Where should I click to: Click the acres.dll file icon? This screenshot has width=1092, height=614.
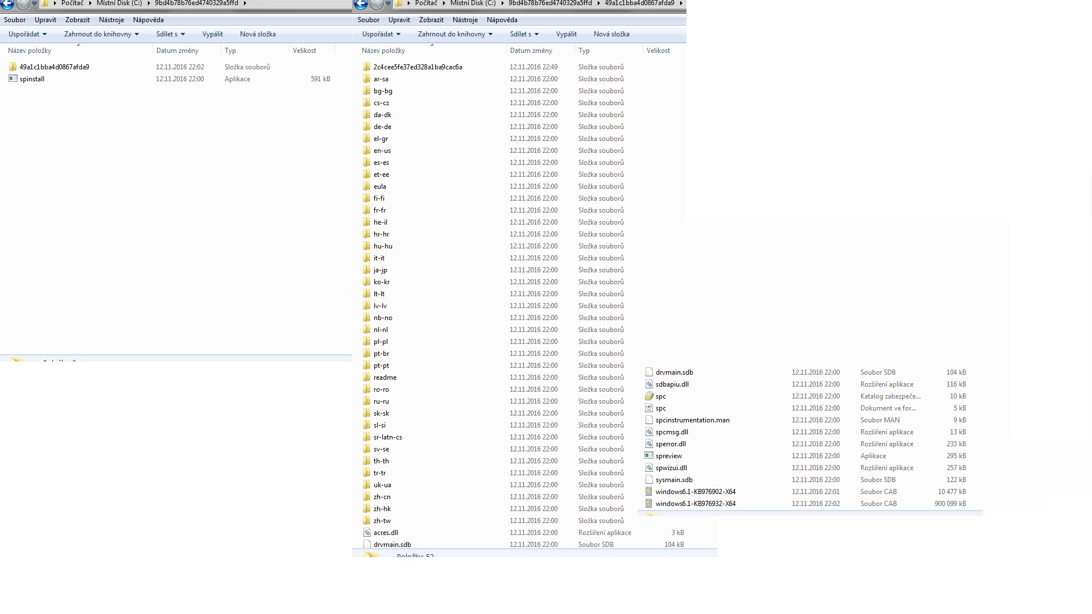[367, 533]
